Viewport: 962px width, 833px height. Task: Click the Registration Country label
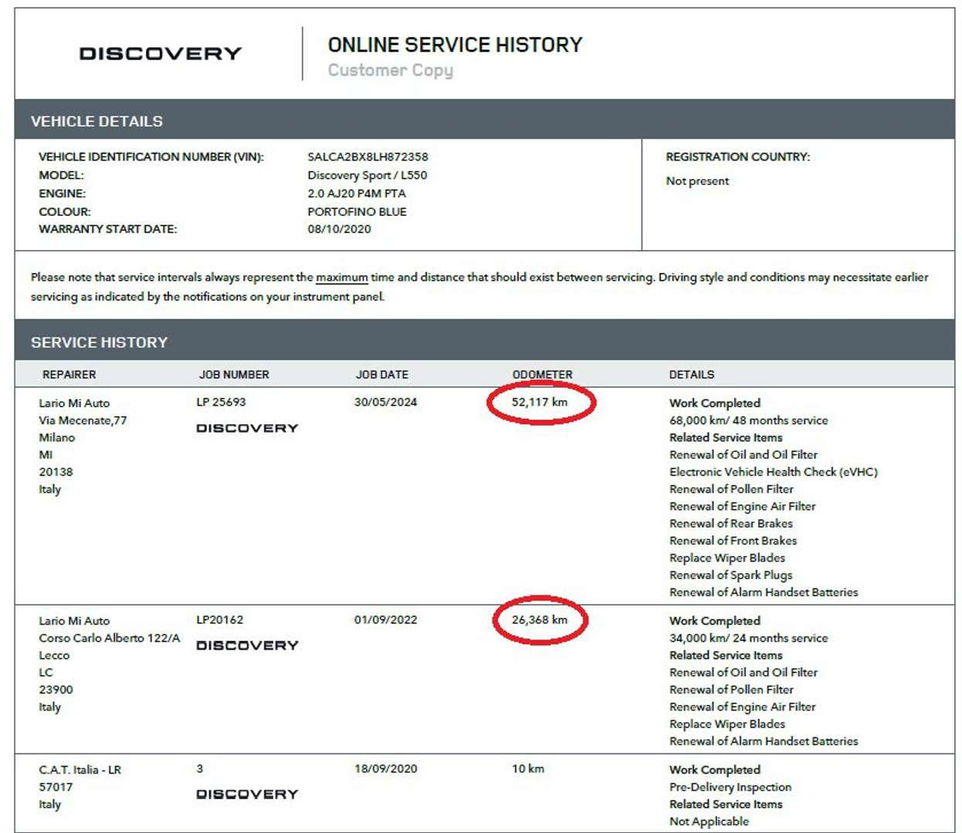pos(738,157)
